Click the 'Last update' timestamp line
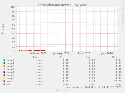The width and height of the screenshot is (125, 93). 94,87
